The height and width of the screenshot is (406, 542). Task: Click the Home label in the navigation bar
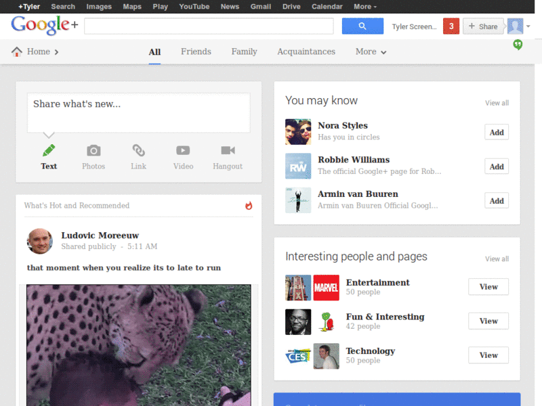pyautogui.click(x=39, y=51)
